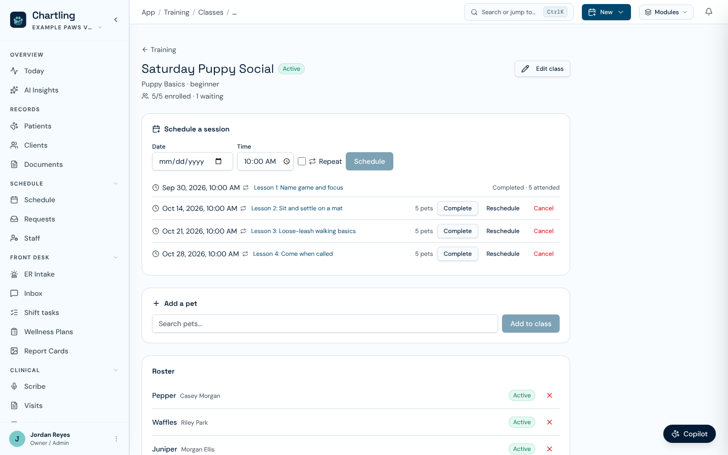Open Lesson 1: Name game and focus

[x=298, y=188]
